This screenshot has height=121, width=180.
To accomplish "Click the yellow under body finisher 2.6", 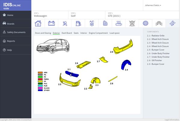I will [83, 65].
